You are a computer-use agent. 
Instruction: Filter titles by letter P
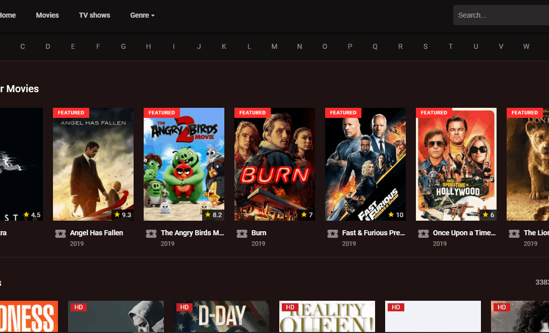tap(350, 46)
